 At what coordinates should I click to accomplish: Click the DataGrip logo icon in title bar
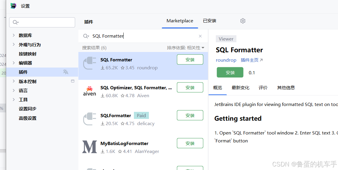[x=14, y=6]
